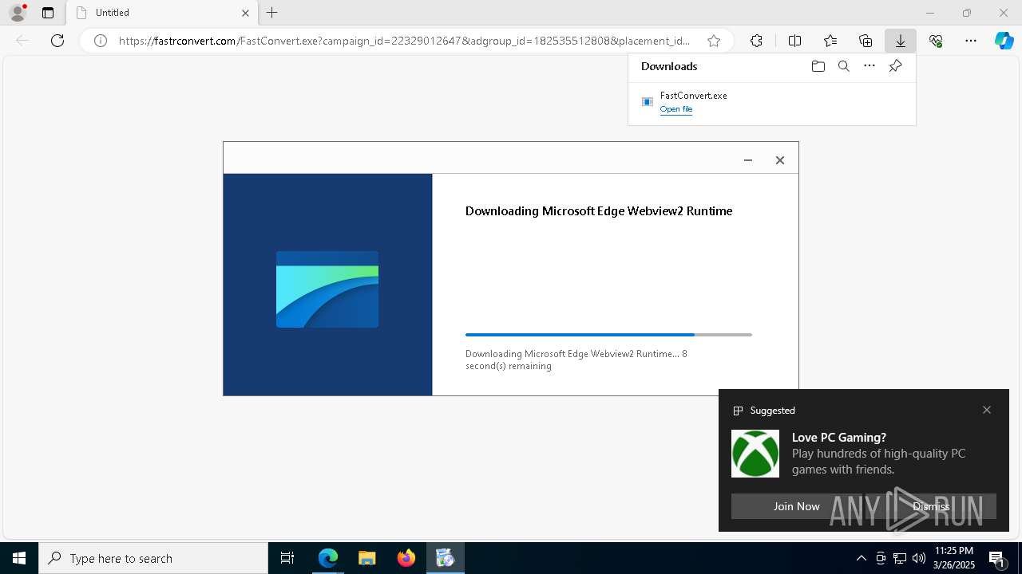This screenshot has width=1022, height=574.
Task: Open the clock showing 11:25 PM
Action: pyautogui.click(x=954, y=558)
